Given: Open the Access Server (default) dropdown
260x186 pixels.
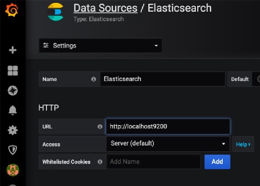Looking at the screenshot, I should point(168,144).
